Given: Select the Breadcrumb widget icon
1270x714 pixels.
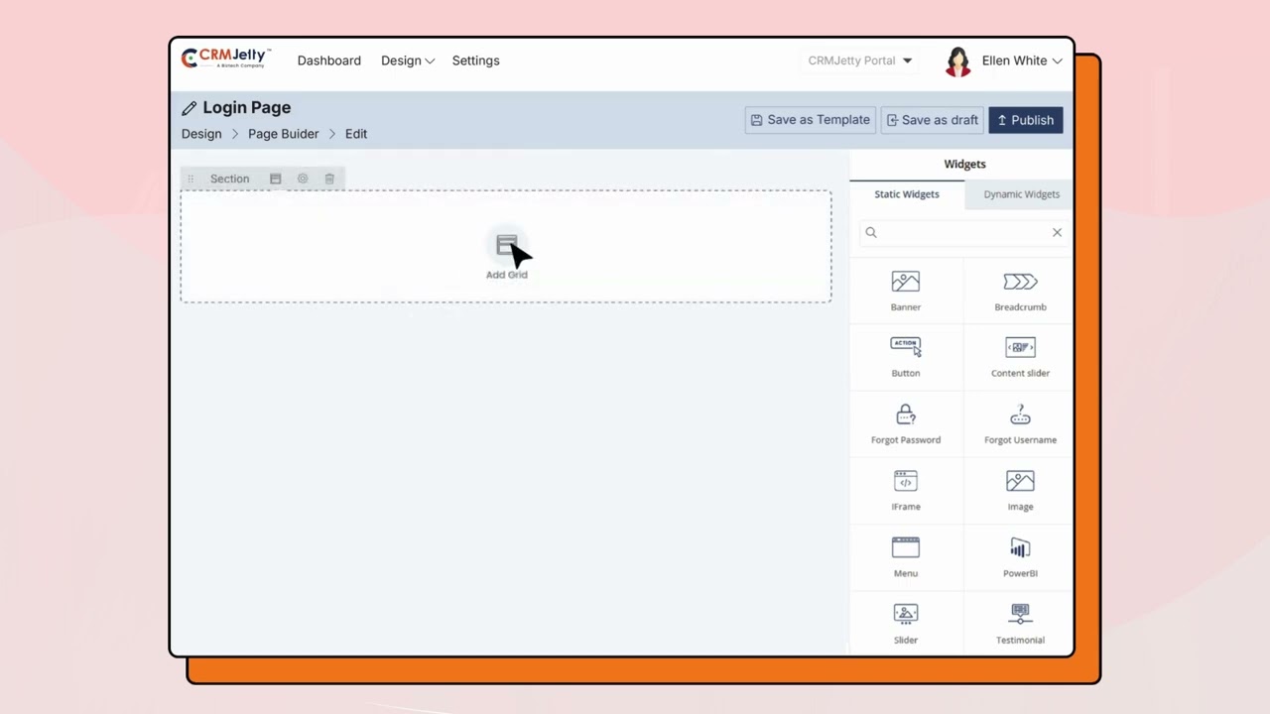Looking at the screenshot, I should click(x=1020, y=282).
